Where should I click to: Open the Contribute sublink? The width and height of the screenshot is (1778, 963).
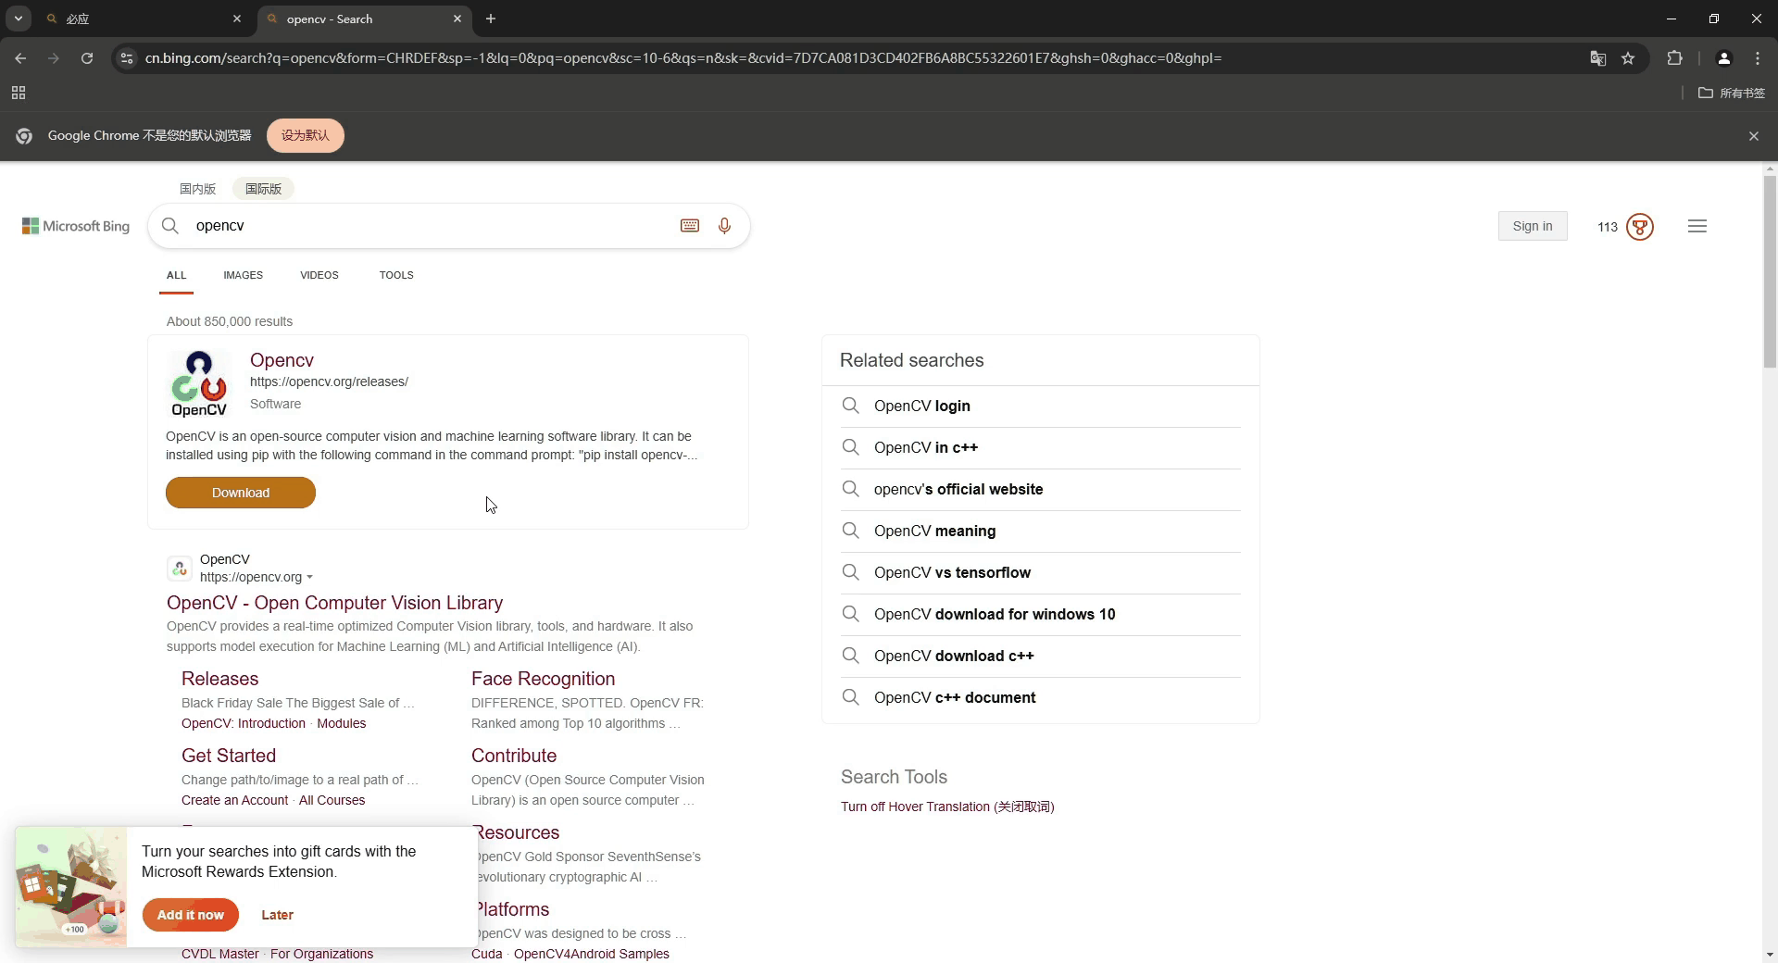click(514, 756)
